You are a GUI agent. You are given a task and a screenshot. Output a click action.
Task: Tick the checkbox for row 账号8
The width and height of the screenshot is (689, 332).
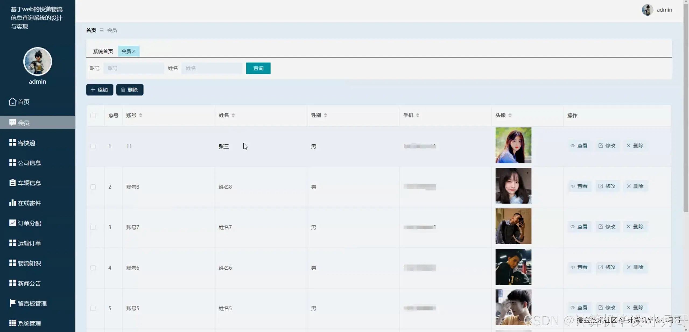point(93,187)
